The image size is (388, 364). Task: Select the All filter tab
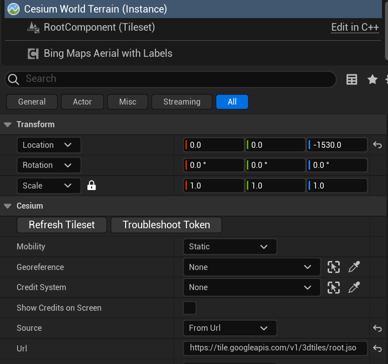(232, 102)
